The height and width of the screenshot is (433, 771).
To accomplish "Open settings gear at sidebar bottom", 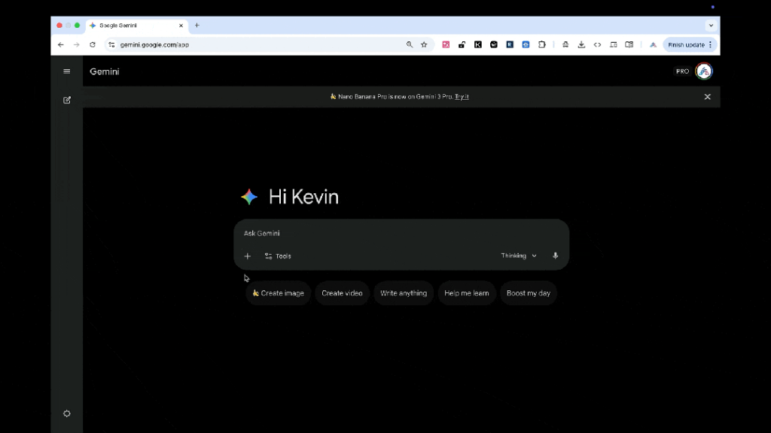I will (67, 413).
